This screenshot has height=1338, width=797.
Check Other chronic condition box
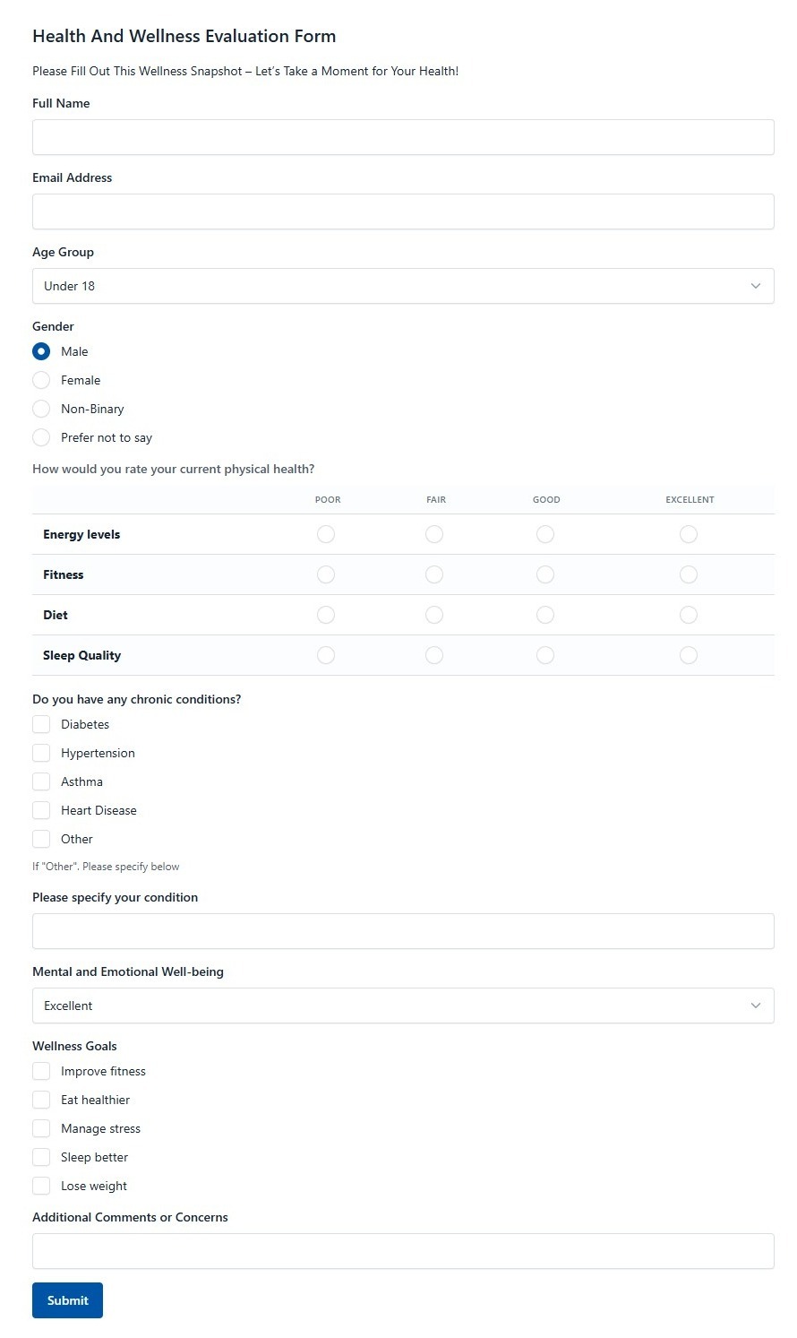coord(41,839)
